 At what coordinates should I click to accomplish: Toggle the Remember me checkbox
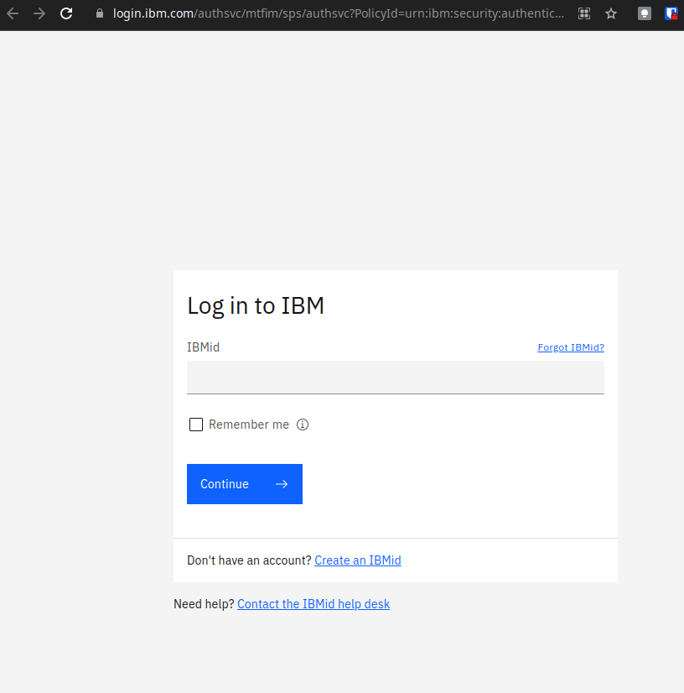point(195,425)
